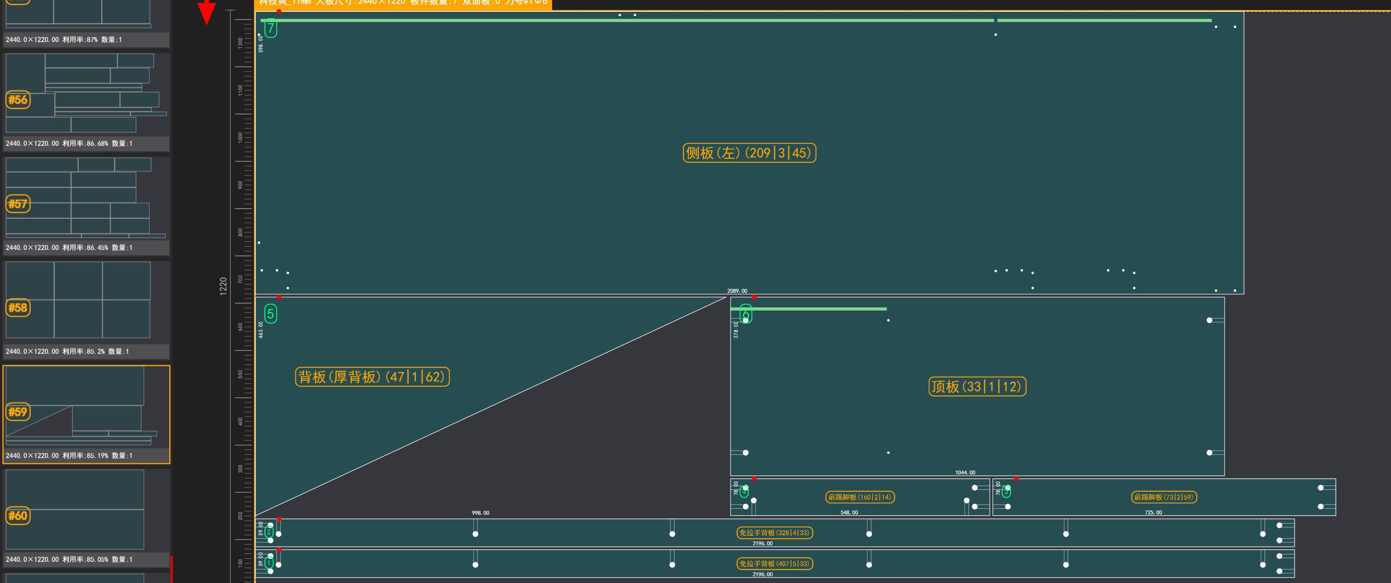
Task: Click the green number 6 badge on 顶板
Action: [x=746, y=314]
